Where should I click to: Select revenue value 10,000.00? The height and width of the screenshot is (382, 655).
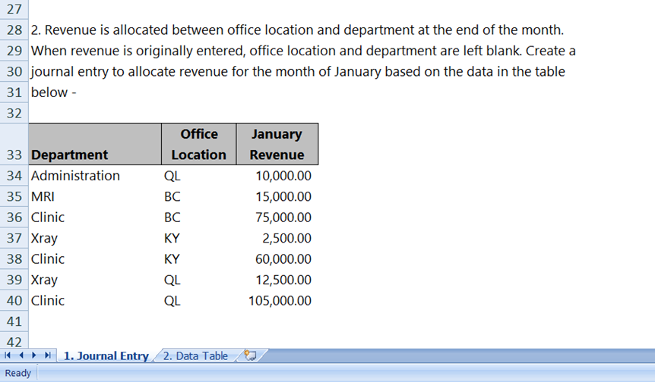(277, 176)
